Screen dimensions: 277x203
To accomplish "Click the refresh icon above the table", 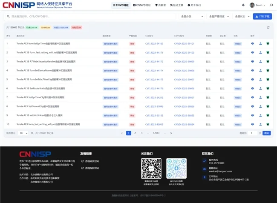I will pyautogui.click(x=268, y=27).
